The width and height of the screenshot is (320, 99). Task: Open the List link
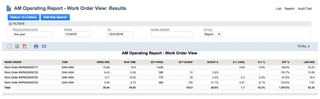(279, 9)
